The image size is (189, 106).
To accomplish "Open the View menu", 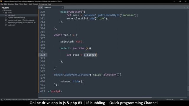I will coord(21,4).
